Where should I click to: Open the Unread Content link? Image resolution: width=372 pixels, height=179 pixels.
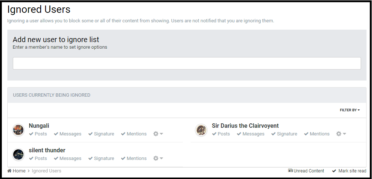point(309,171)
